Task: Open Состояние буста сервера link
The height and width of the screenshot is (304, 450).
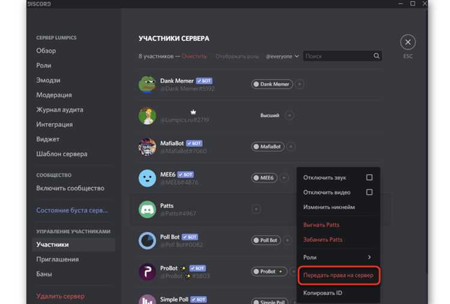Action: 73,210
